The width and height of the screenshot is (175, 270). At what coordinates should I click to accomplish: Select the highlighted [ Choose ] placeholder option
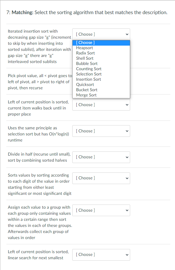[x=101, y=43]
